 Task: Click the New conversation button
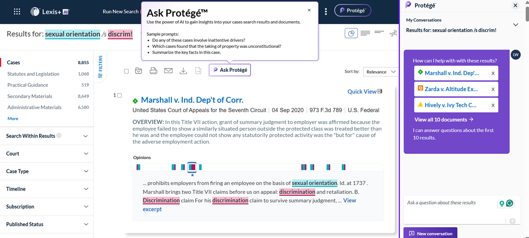(430, 233)
